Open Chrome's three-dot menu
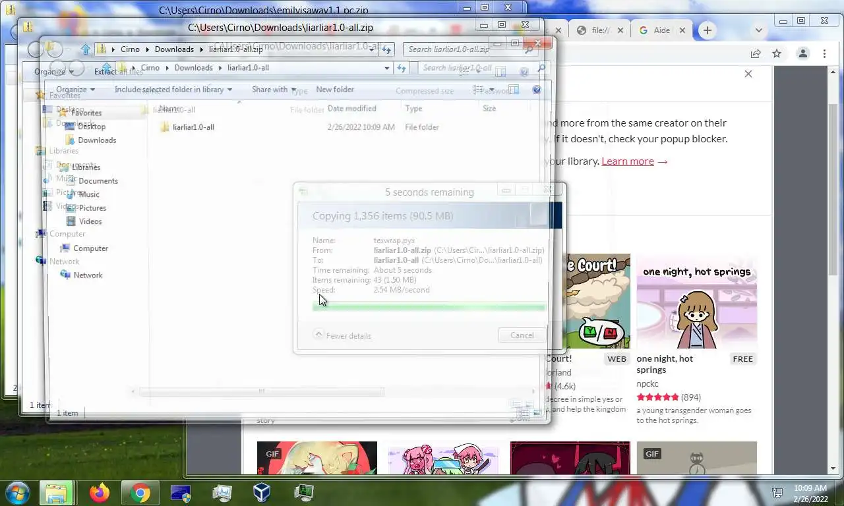 coord(824,54)
